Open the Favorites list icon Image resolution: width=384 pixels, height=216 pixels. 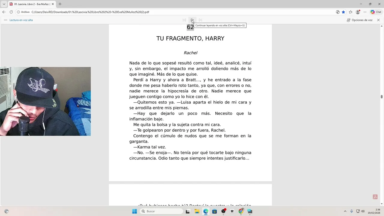351,12
